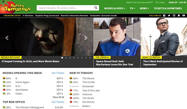This screenshot has width=187, height=109.
Task: Open the TV show Insecure
Action: (x=87, y=94)
